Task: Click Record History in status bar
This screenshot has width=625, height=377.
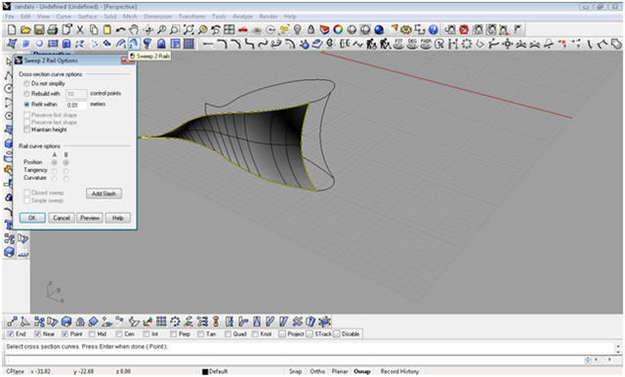Action: tap(399, 371)
